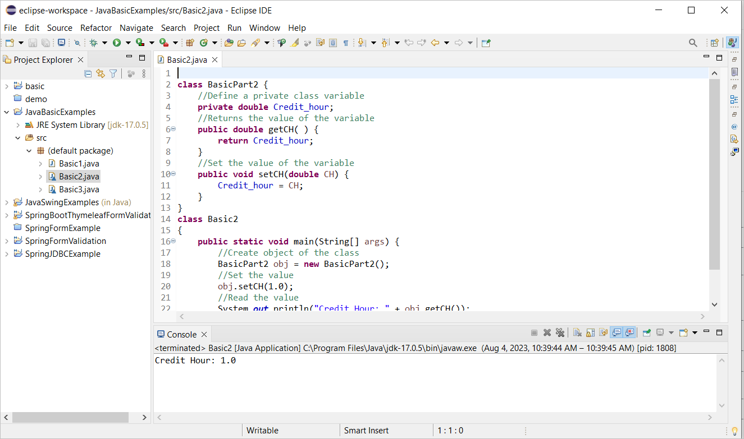Expand the JRE System Library node
Image resolution: width=744 pixels, height=439 pixels.
click(17, 124)
